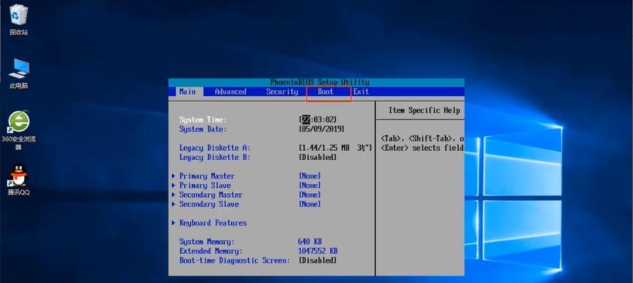Screen dimensions: 633x283
Task: Open the Recycle Bin desktop icon
Action: (x=18, y=19)
